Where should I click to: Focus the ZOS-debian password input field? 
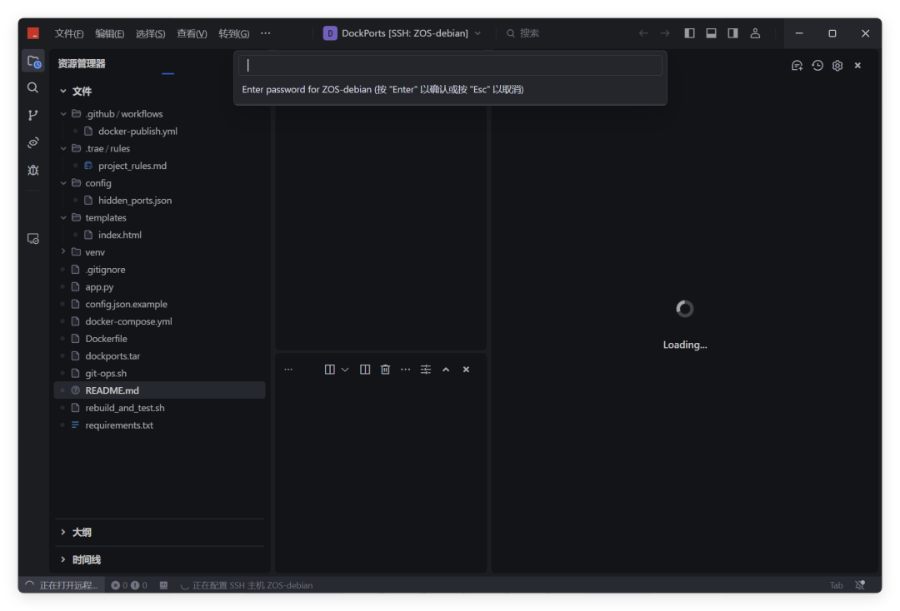pyautogui.click(x=450, y=65)
